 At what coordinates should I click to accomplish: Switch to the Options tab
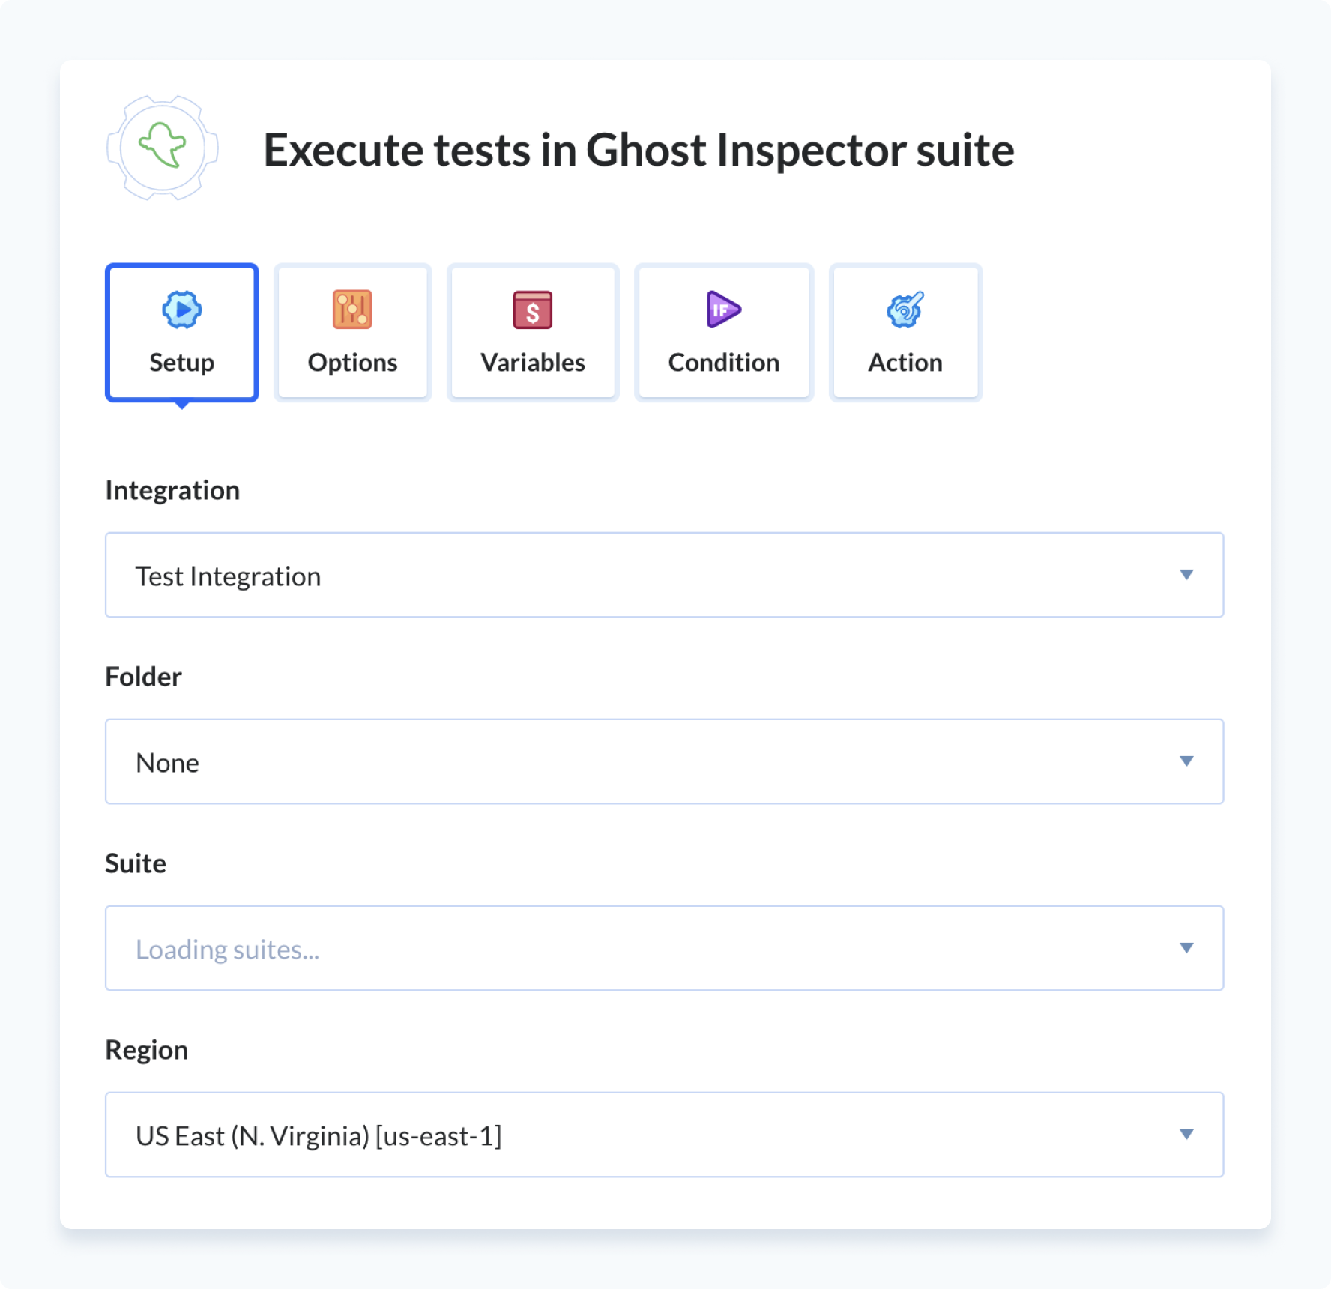[352, 332]
